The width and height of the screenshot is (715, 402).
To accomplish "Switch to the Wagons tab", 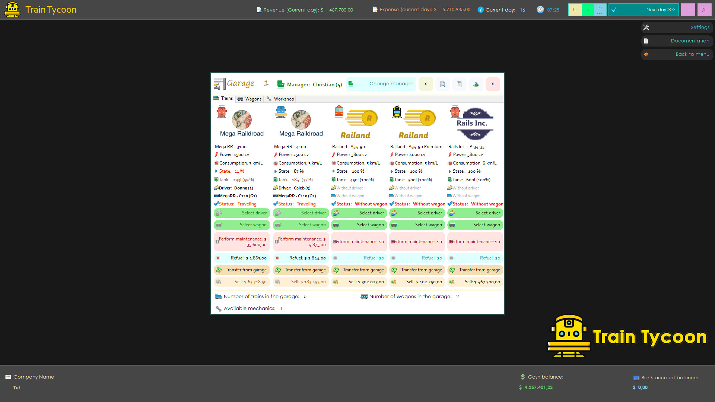I will pyautogui.click(x=250, y=99).
